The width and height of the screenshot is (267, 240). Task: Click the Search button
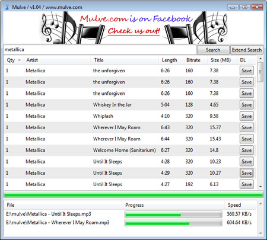coord(213,50)
